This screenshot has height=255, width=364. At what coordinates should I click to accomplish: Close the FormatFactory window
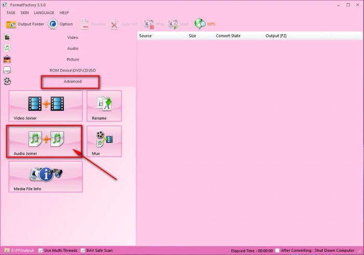pos(358,5)
